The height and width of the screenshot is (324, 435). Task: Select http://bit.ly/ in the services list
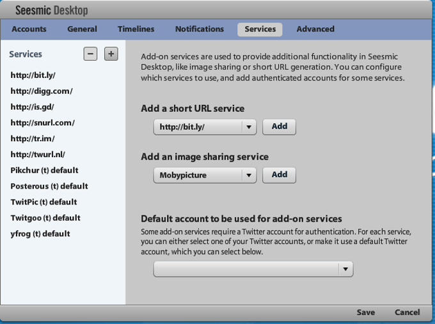pyautogui.click(x=33, y=75)
